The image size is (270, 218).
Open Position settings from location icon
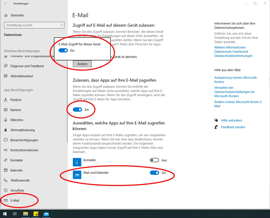pos(6,100)
